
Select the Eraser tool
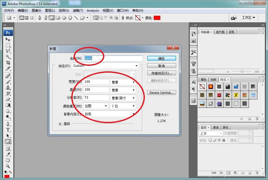pos(8,99)
